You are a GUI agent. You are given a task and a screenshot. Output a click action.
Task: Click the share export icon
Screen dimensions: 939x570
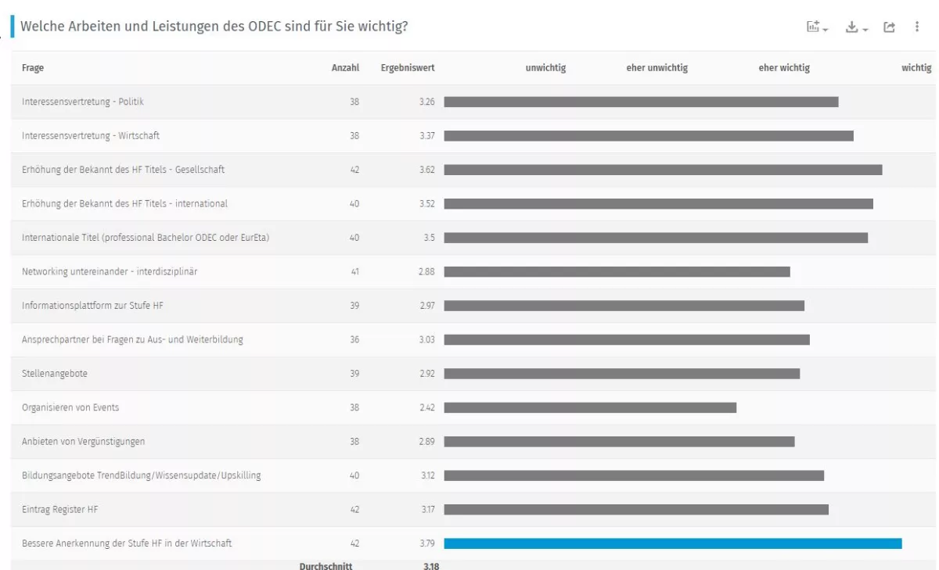pyautogui.click(x=889, y=27)
